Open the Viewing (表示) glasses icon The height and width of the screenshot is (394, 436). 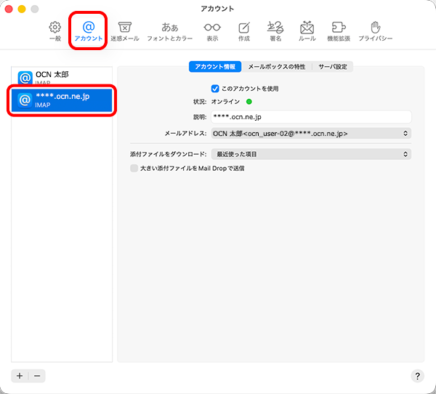pos(211,30)
